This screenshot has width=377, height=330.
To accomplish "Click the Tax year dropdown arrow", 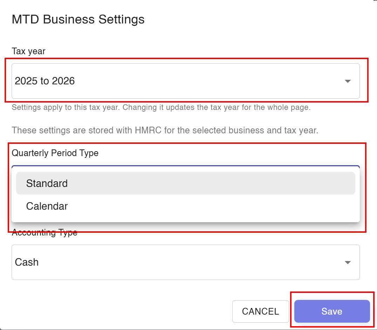I will [x=348, y=81].
